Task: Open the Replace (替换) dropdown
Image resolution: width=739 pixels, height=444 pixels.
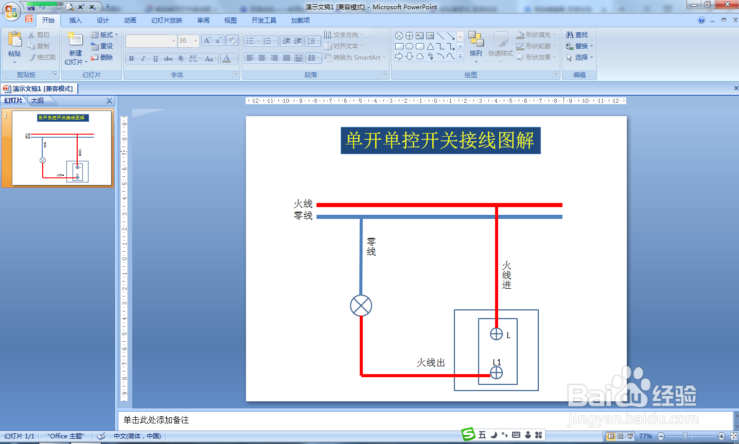Action: coord(579,46)
